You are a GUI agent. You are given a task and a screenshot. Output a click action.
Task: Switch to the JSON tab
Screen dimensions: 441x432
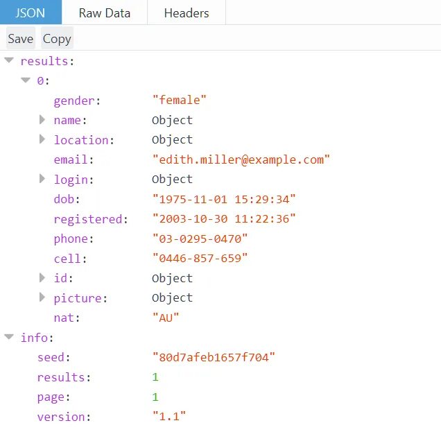click(31, 12)
